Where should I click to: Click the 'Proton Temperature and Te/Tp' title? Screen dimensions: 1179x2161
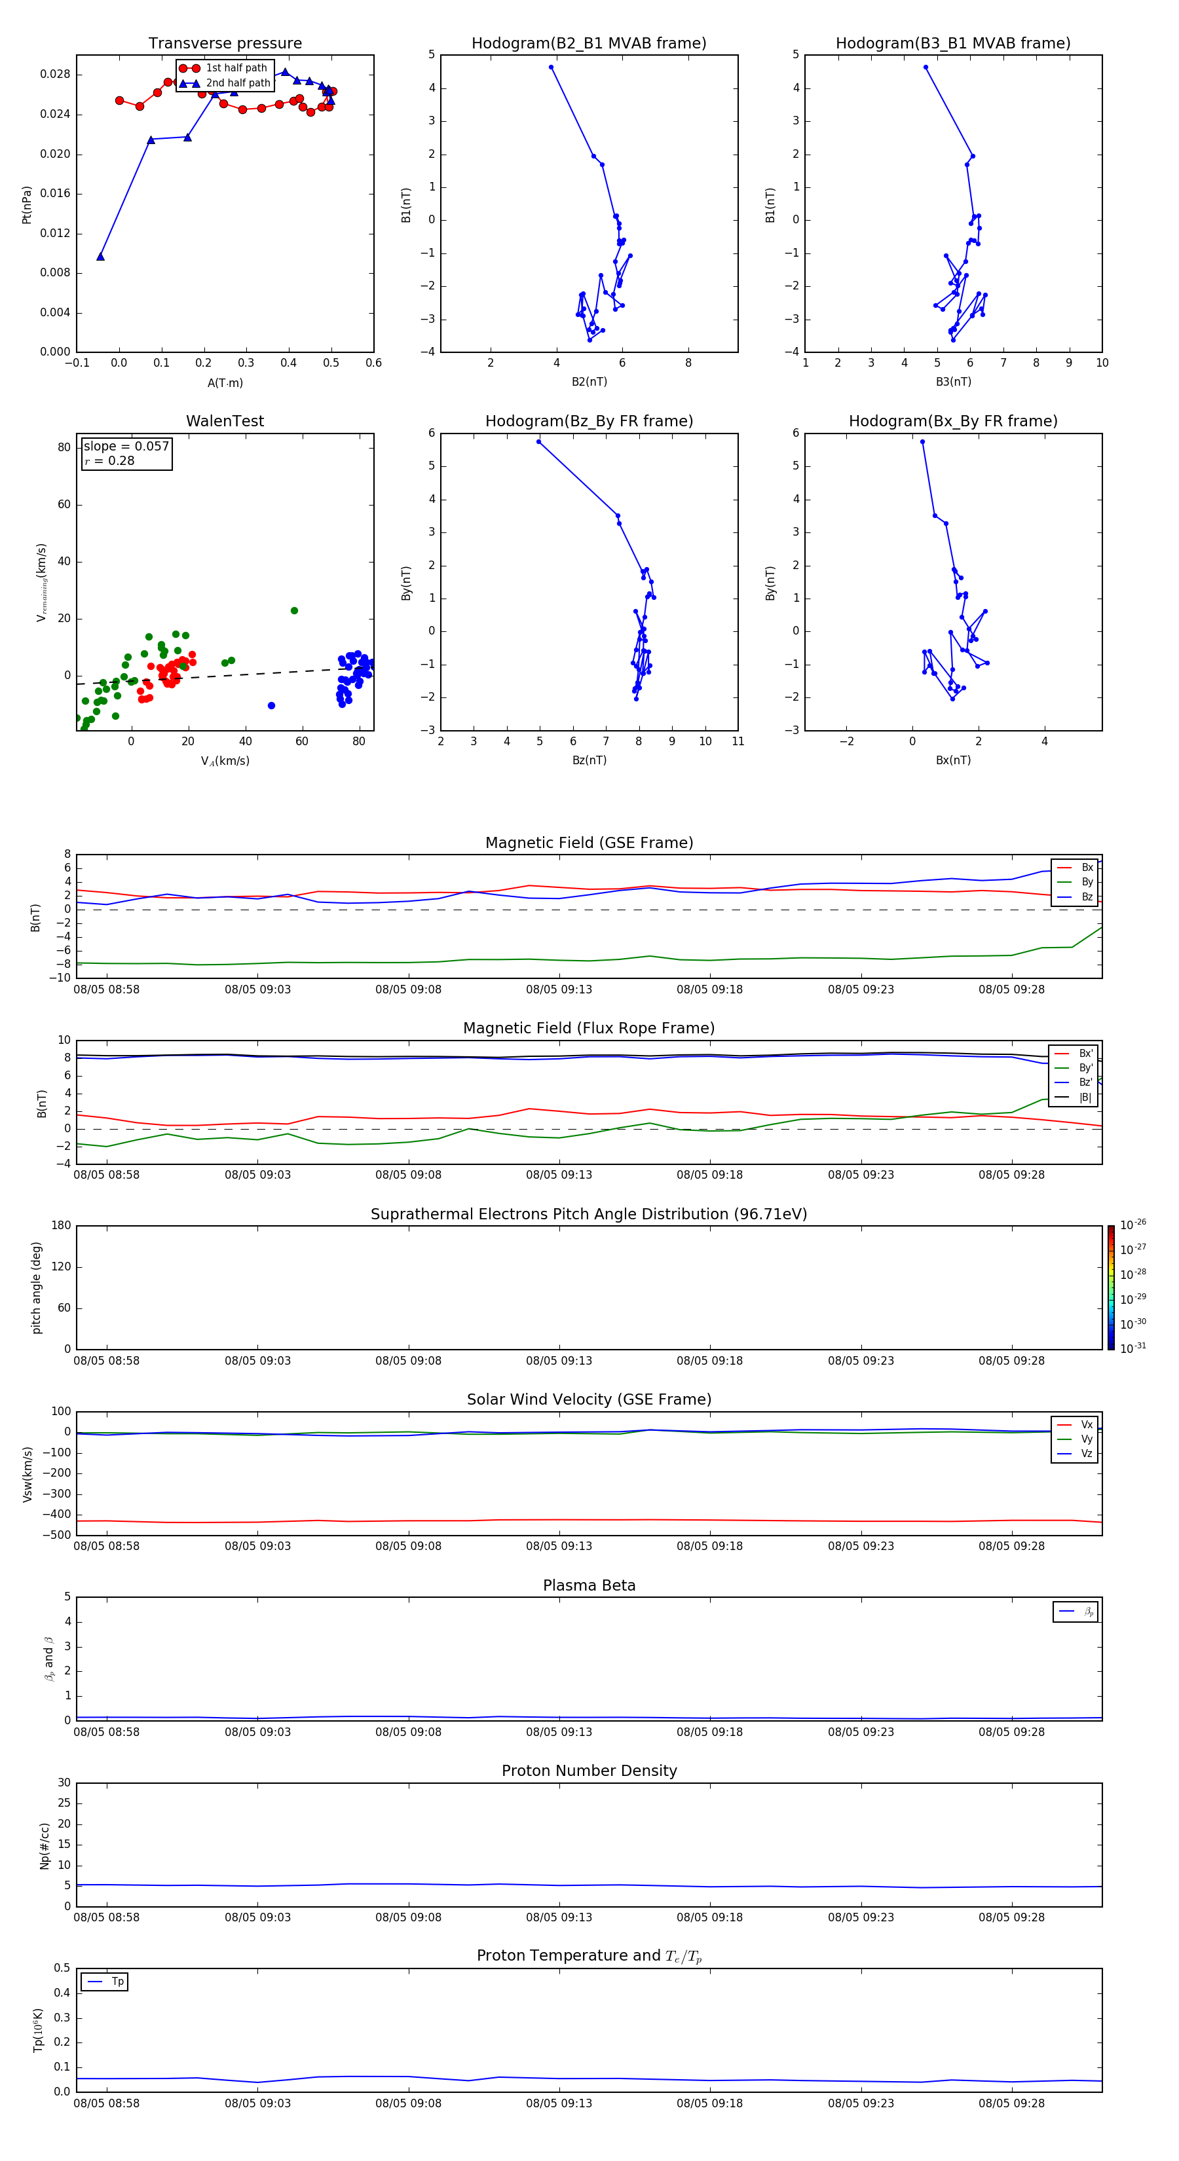coord(589,1956)
